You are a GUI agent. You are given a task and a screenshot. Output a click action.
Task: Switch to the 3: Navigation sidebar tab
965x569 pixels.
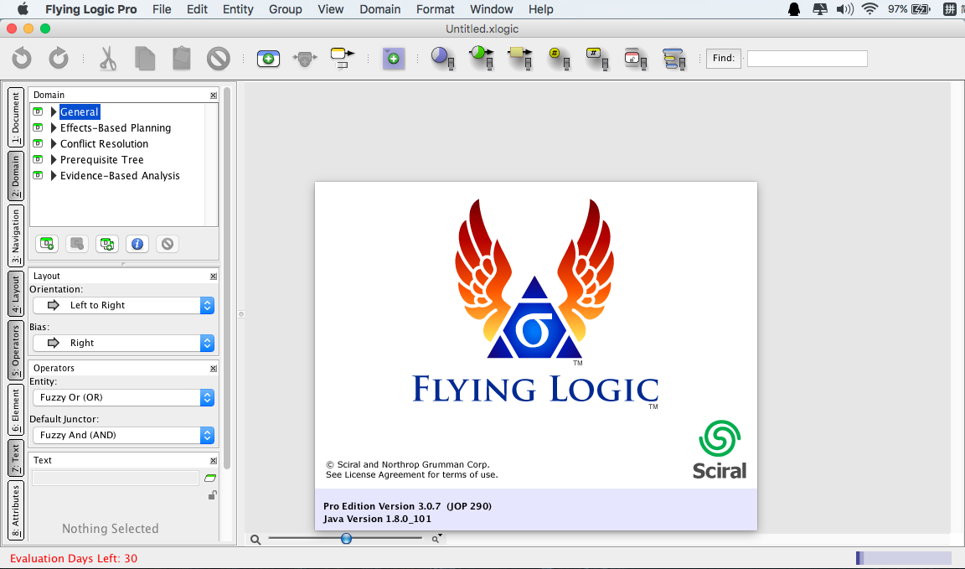click(x=15, y=235)
